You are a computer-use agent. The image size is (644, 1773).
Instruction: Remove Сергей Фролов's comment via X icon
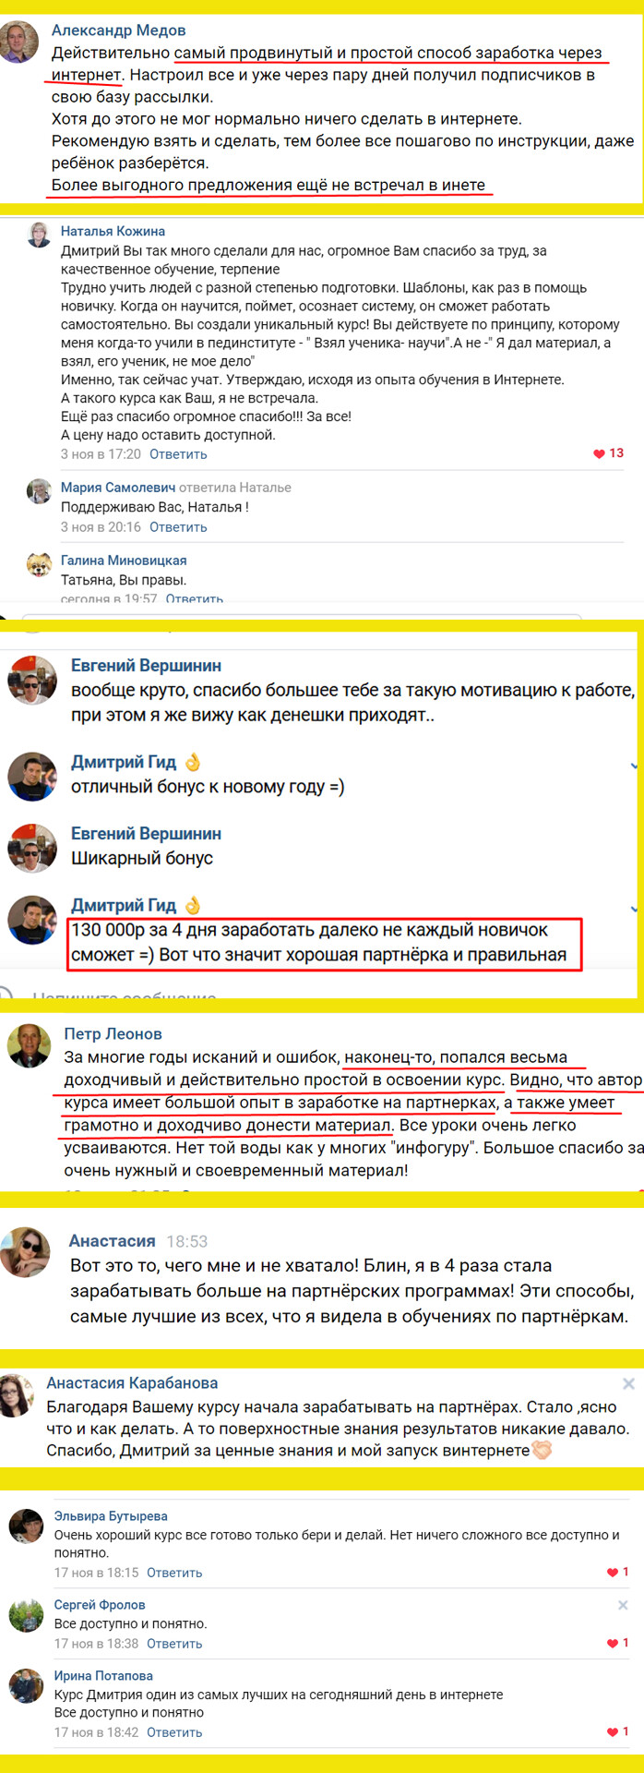pos(623,1606)
